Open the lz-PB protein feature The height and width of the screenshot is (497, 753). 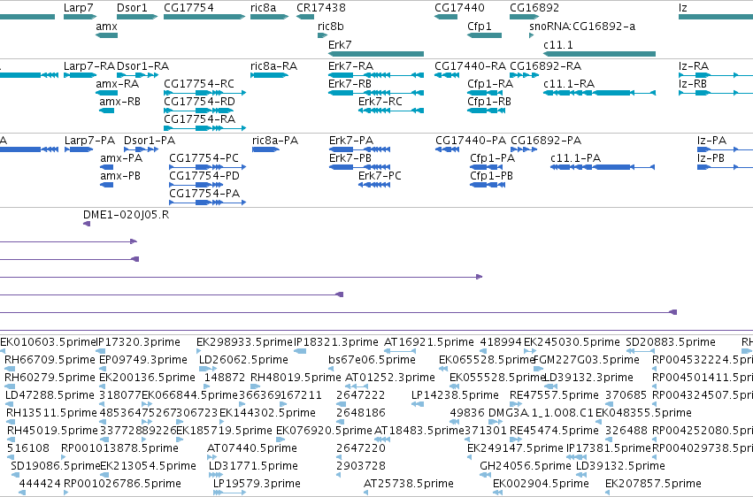(726, 167)
